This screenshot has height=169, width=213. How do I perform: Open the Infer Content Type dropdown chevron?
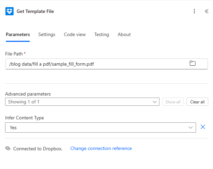[190, 128]
